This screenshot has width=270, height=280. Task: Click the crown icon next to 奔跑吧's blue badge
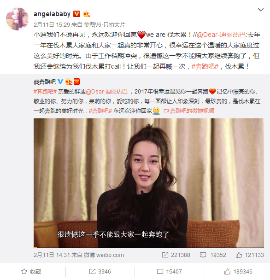tap(69, 82)
